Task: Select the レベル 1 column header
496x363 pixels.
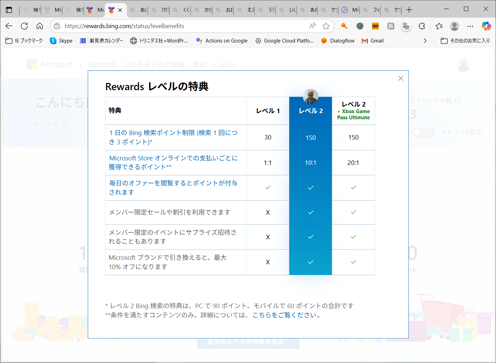Action: point(268,111)
